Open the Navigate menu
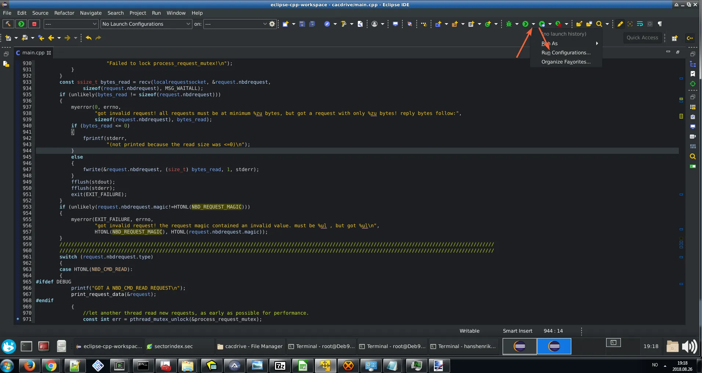Screen dimensions: 702x373 91,13
